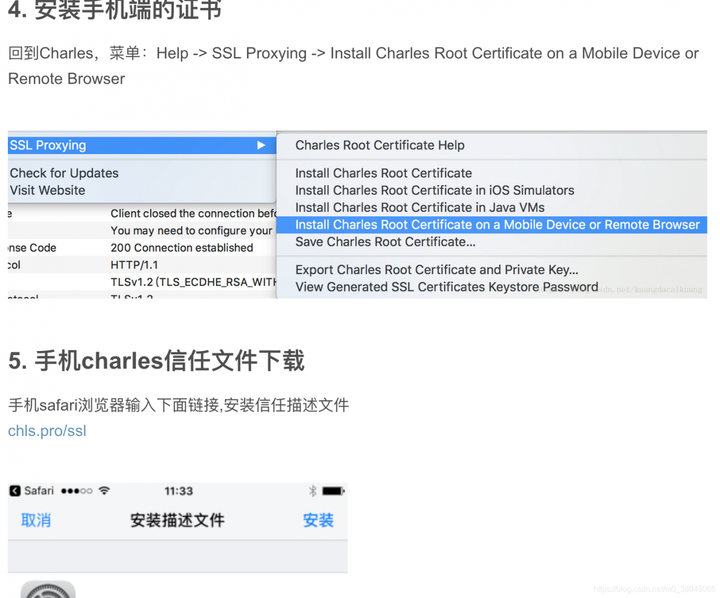
Task: Click 'Client closed the connection' row text
Action: point(193,214)
